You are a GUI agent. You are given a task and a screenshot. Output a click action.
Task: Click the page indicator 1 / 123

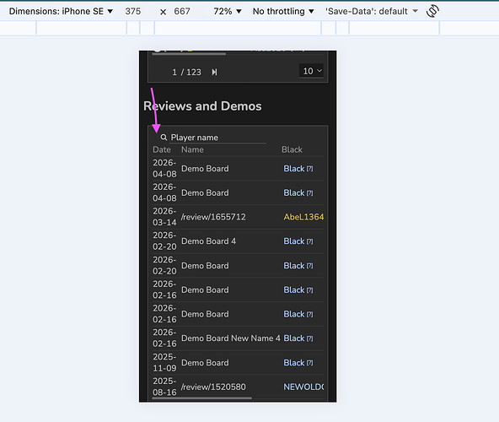pyautogui.click(x=186, y=72)
